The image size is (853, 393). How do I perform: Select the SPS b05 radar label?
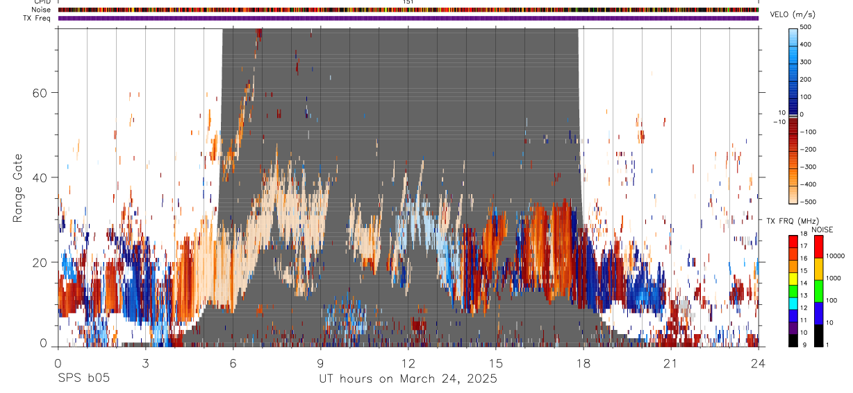[x=84, y=379]
